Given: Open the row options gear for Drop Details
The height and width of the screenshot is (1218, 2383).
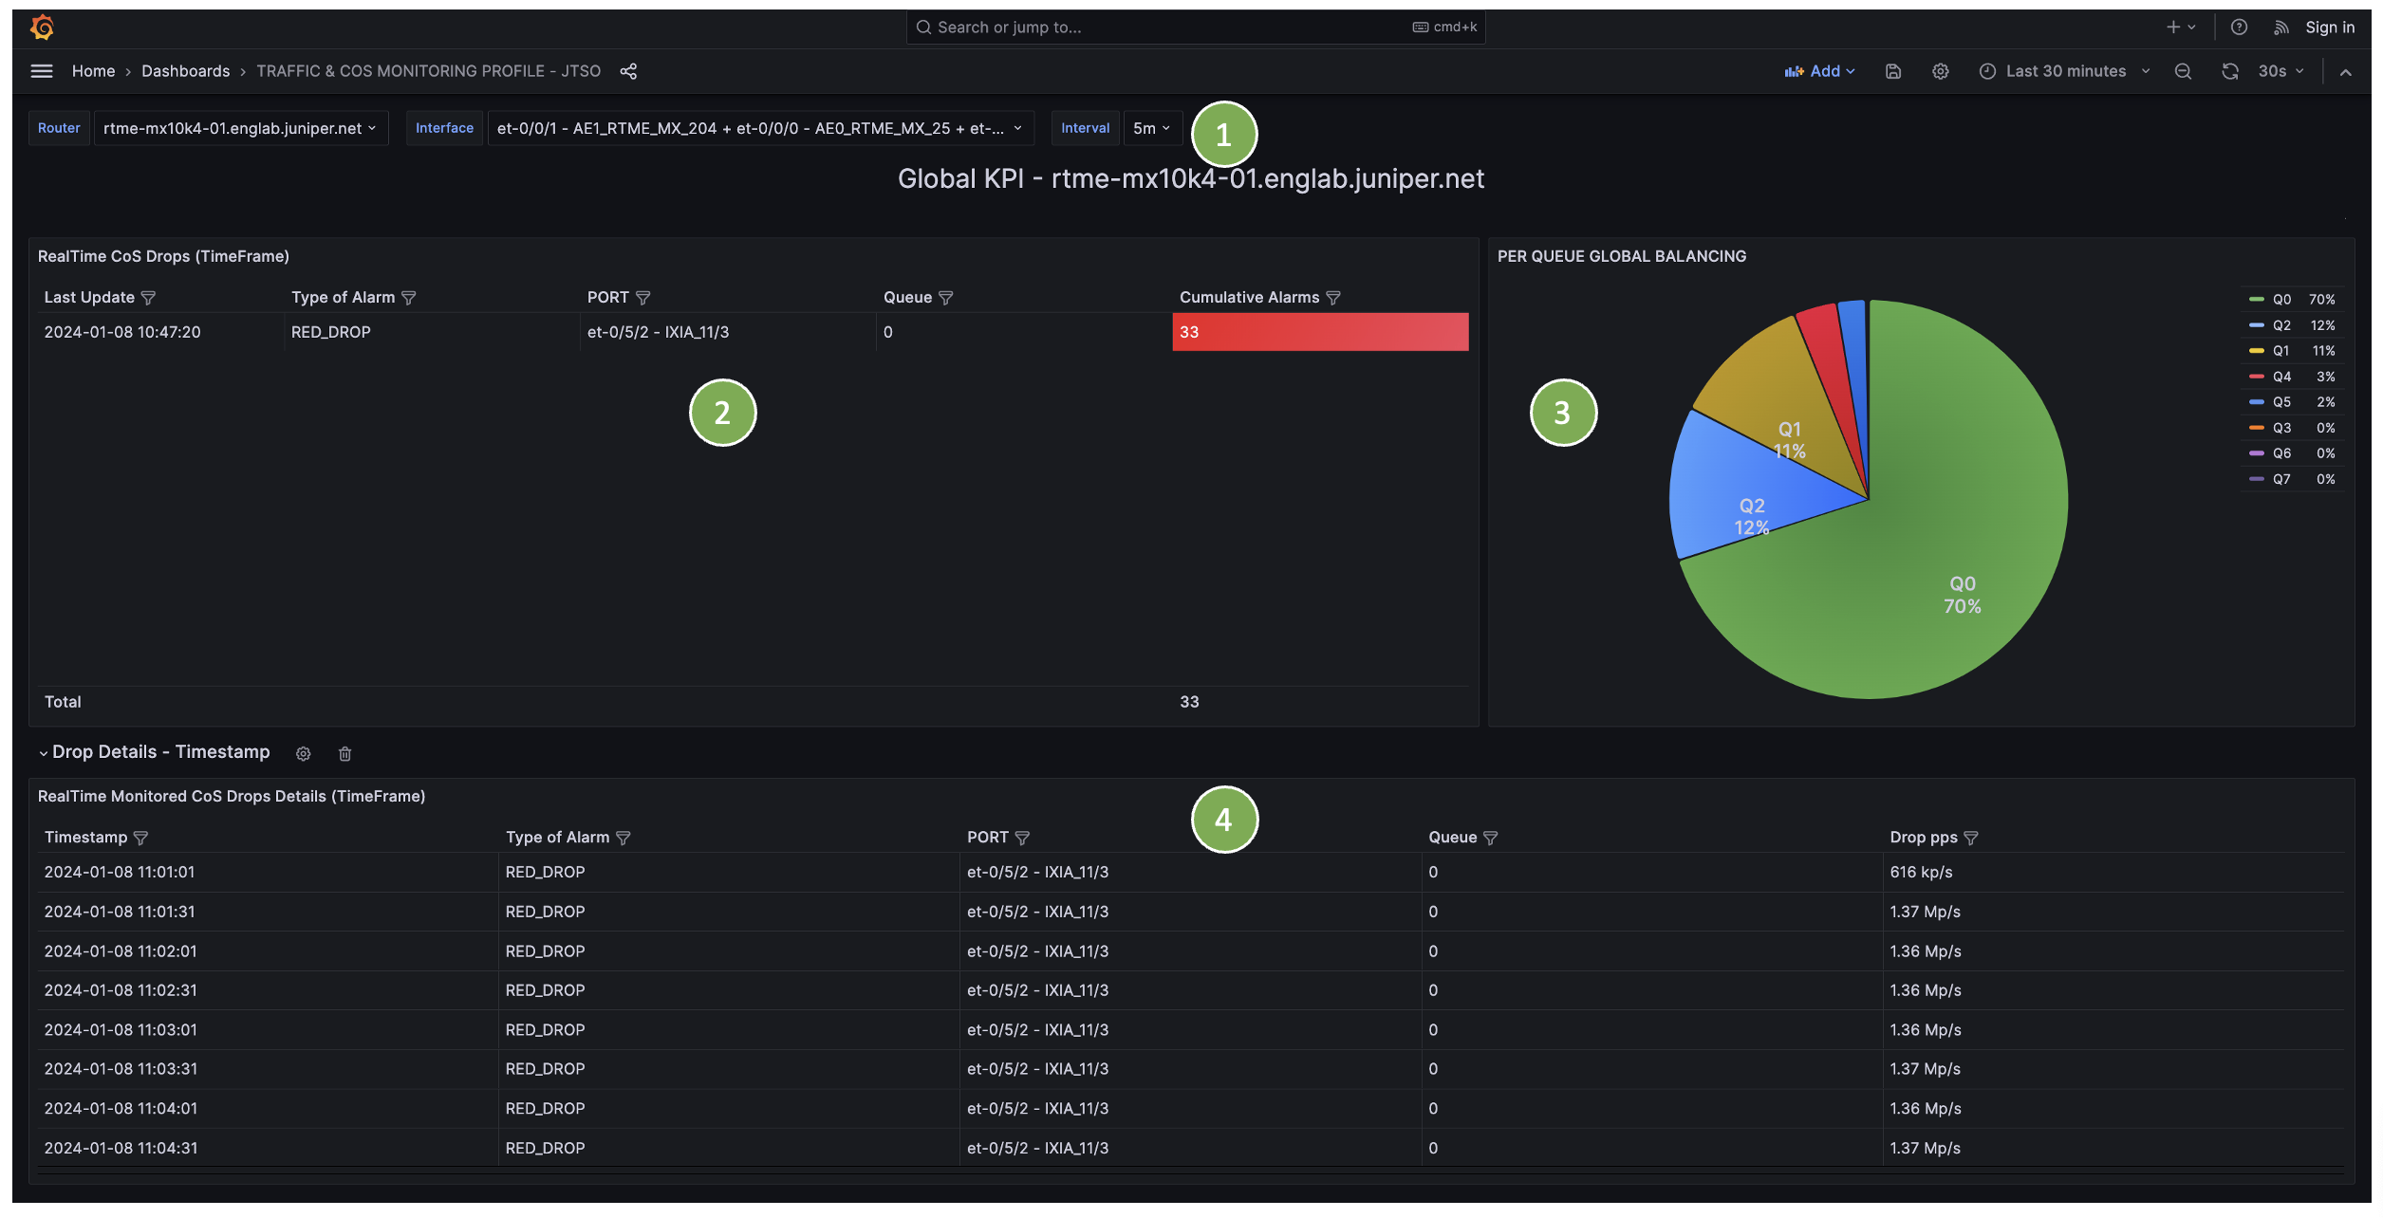Looking at the screenshot, I should click(304, 754).
